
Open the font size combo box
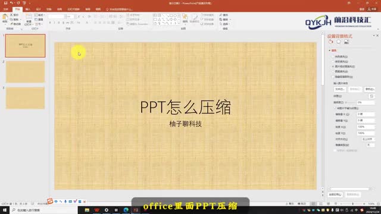[x=71, y=17]
